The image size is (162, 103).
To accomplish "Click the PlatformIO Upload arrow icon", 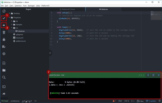I will 4,25.
